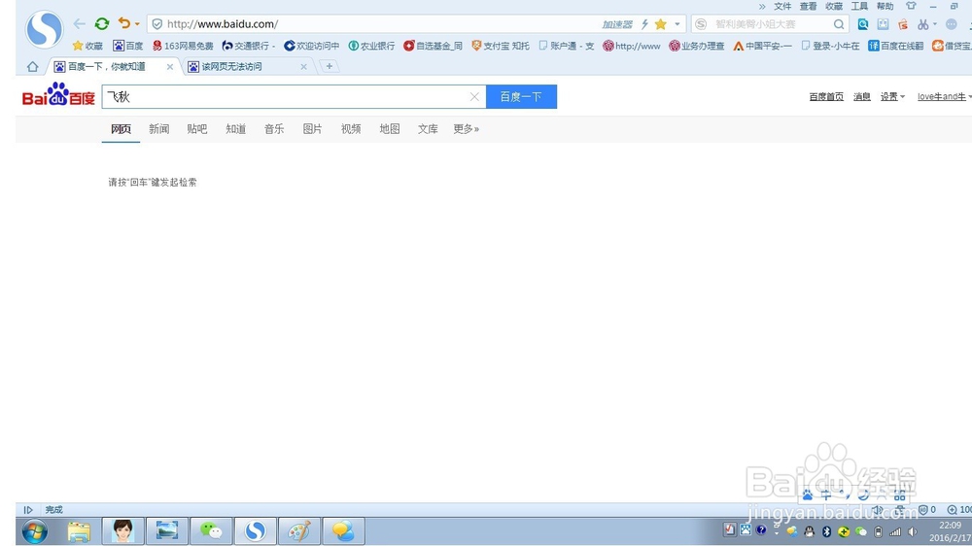Select the 图片 search category
Viewport: 972px width, 546px height.
point(312,129)
